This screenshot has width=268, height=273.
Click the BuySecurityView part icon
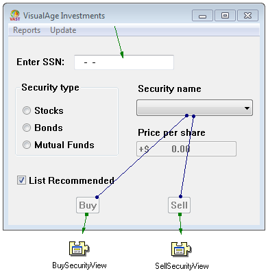[x=79, y=248]
